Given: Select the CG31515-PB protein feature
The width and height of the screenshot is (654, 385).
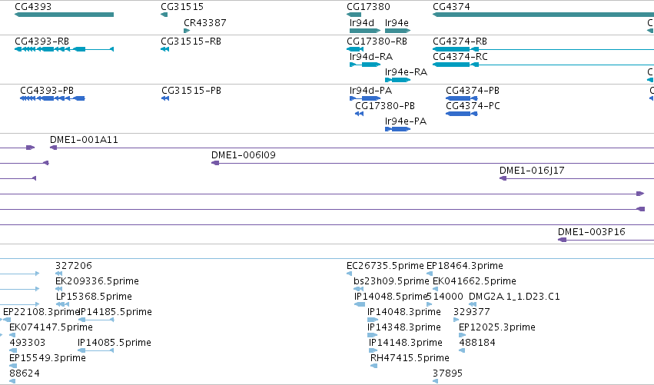Looking at the screenshot, I should click(165, 98).
